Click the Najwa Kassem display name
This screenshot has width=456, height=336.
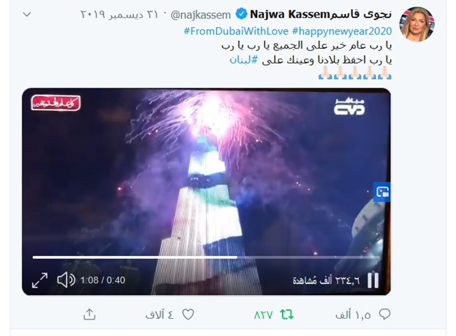coord(321,14)
